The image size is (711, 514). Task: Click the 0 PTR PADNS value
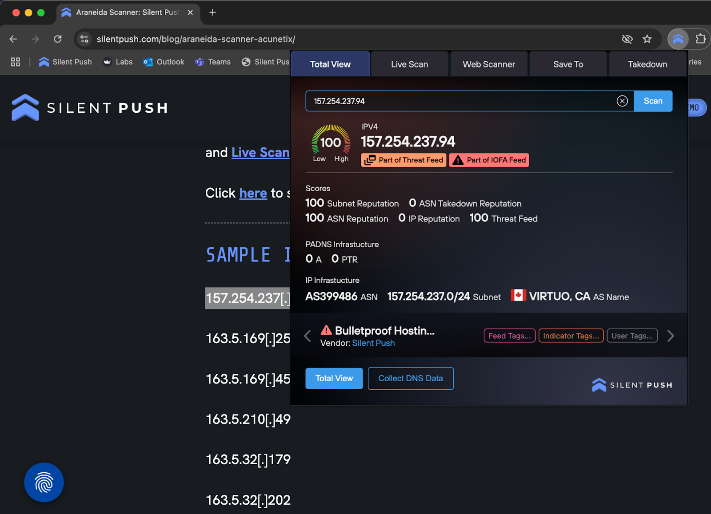pos(344,259)
